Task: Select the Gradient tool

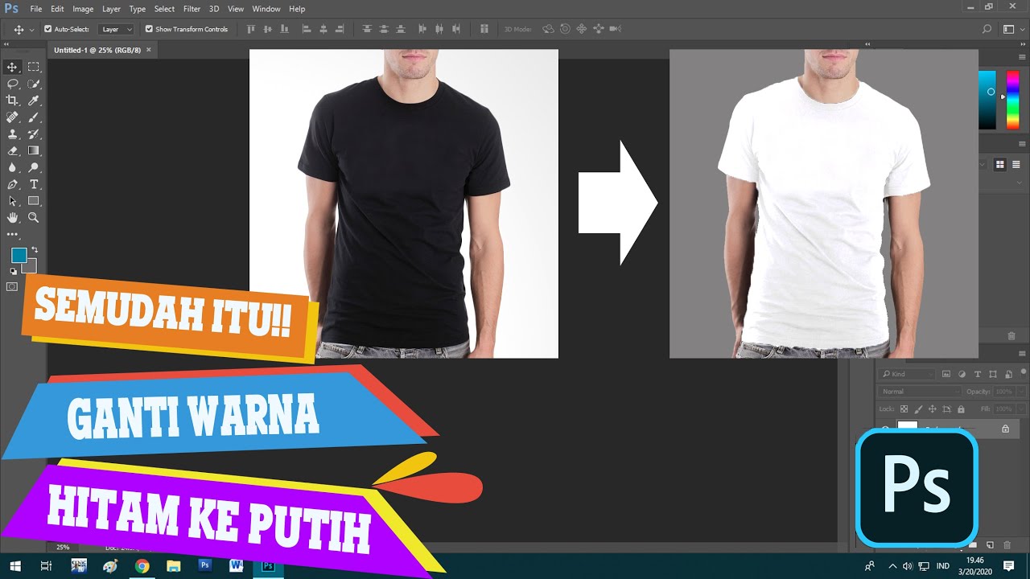Action: [34, 150]
